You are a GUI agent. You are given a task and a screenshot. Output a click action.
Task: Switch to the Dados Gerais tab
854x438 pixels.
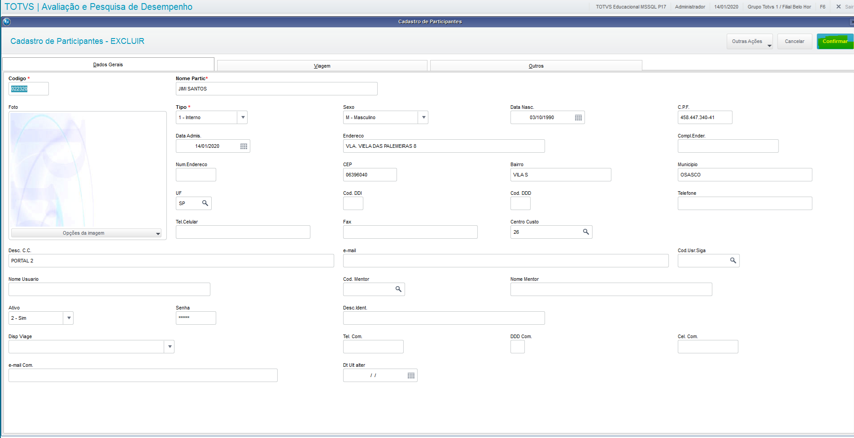(108, 64)
